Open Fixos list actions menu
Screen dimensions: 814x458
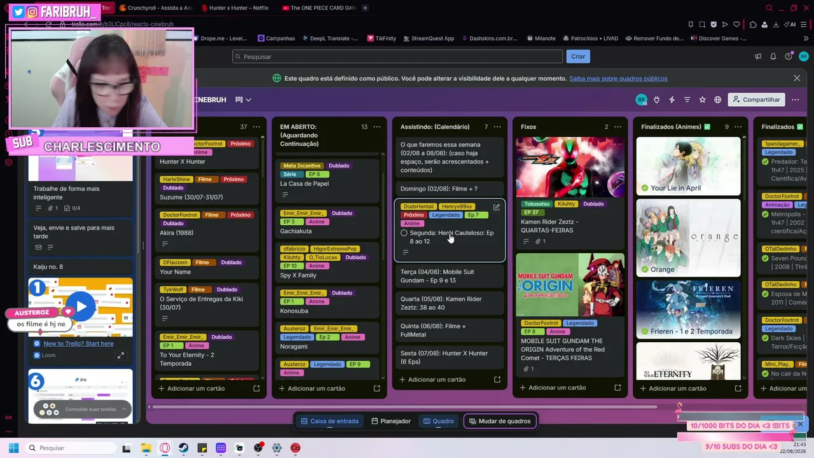[617, 127]
